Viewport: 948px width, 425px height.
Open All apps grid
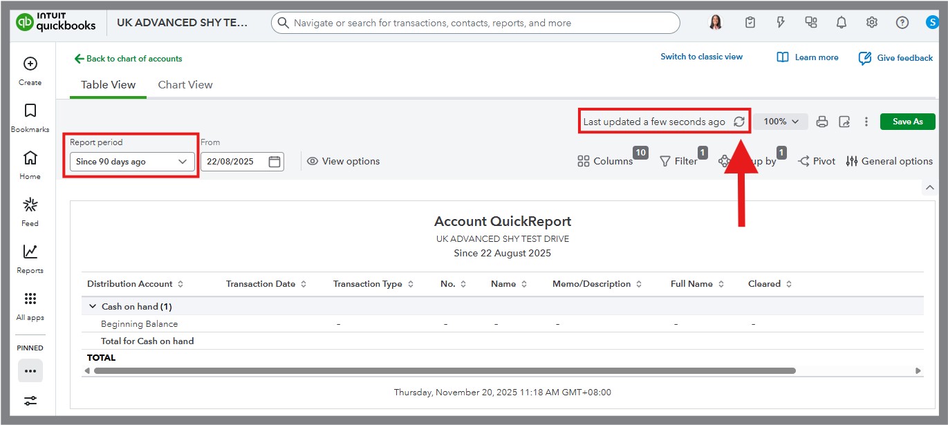[30, 306]
